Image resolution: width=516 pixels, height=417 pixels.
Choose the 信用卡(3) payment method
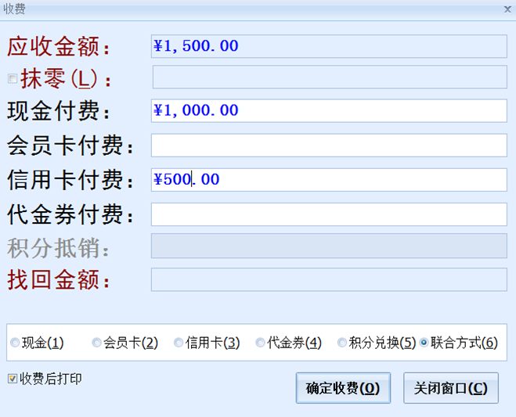click(179, 343)
